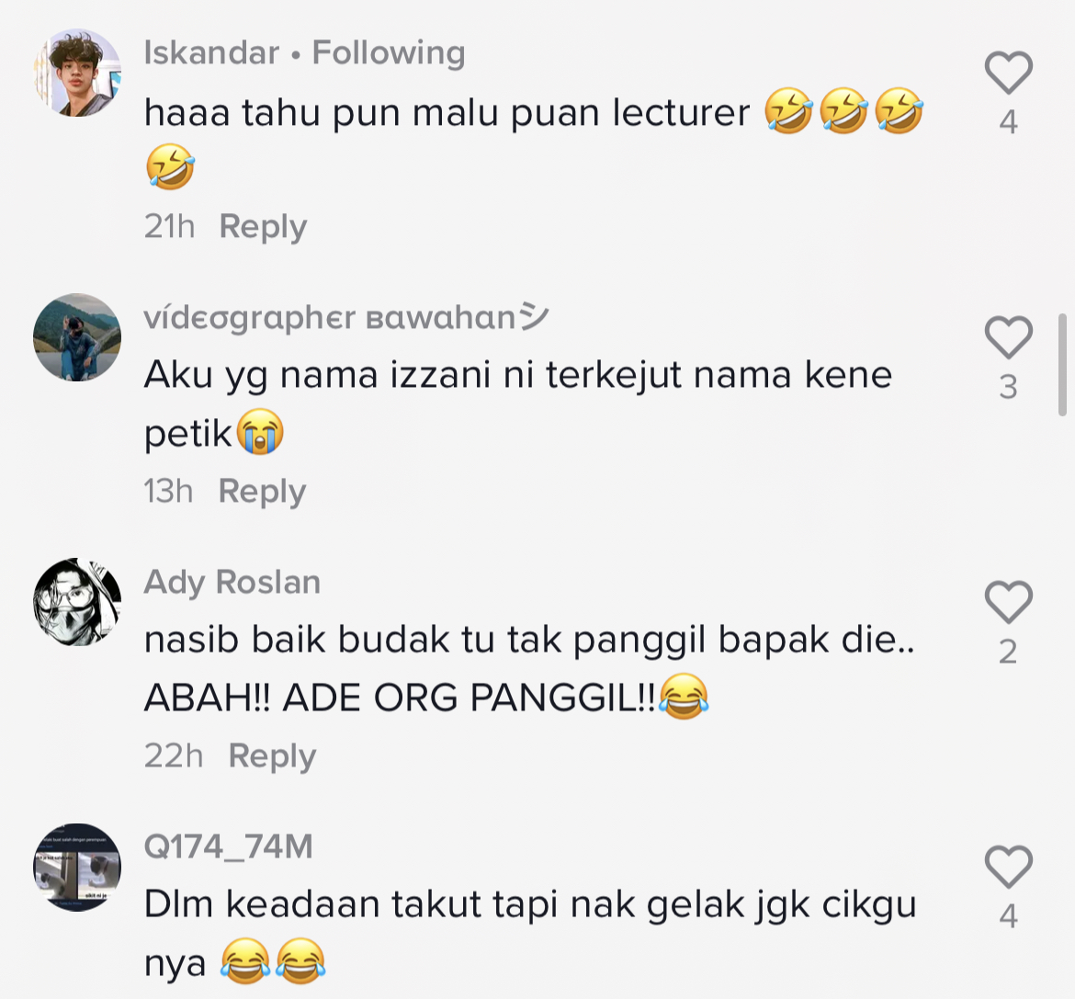Open Ady Roslan username link
1075x999 pixels.
(x=232, y=582)
